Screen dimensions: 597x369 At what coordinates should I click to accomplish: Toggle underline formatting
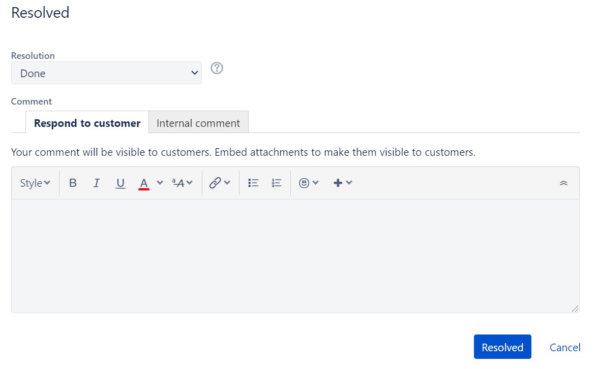[x=121, y=183]
